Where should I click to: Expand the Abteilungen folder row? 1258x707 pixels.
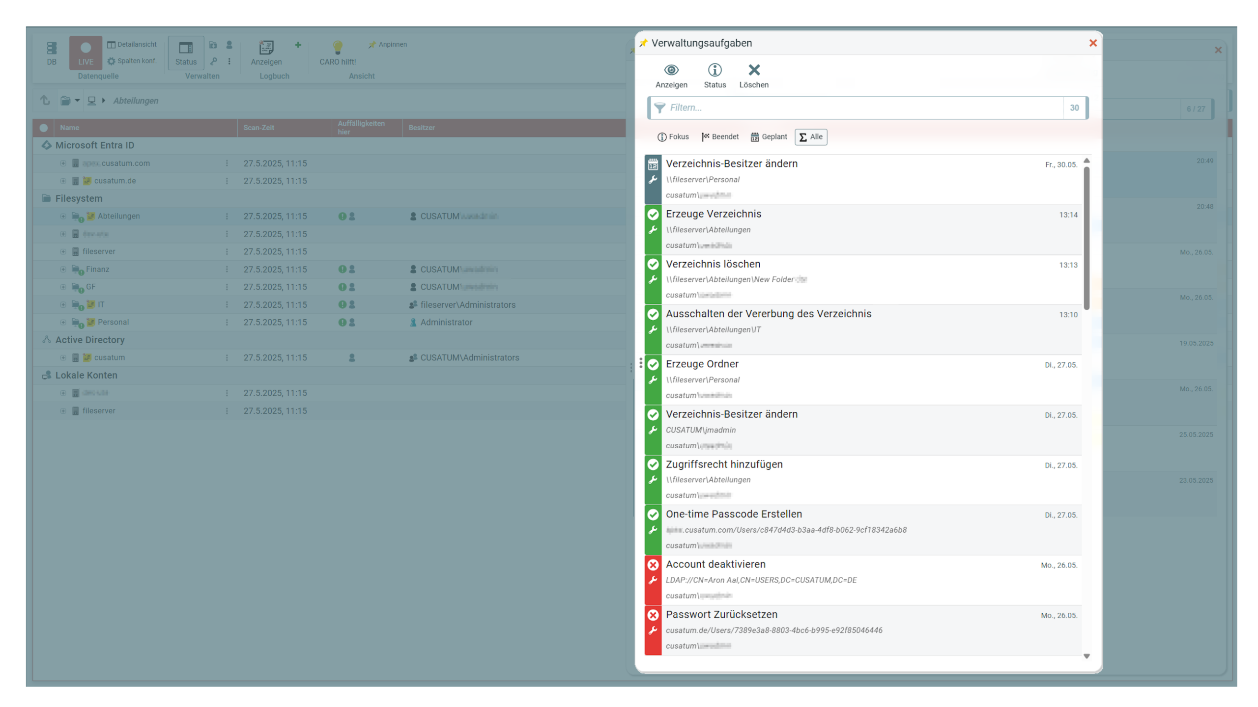point(63,216)
